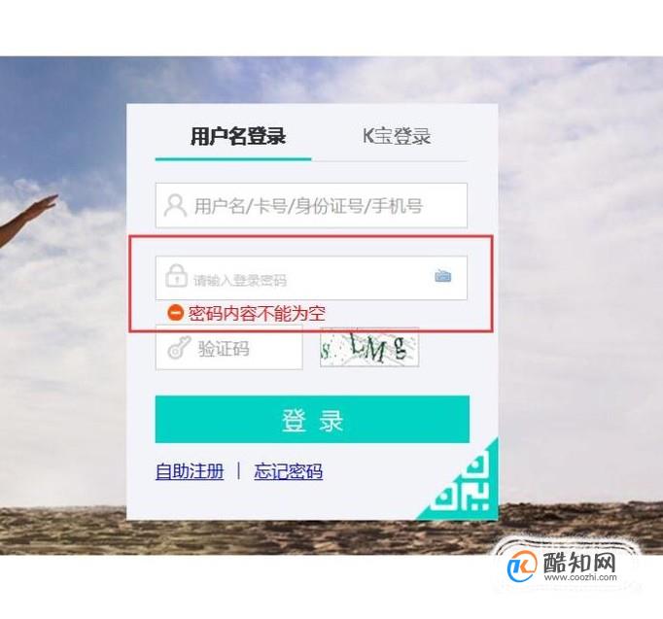
Task: Open the 自助注册 link
Action: [190, 471]
